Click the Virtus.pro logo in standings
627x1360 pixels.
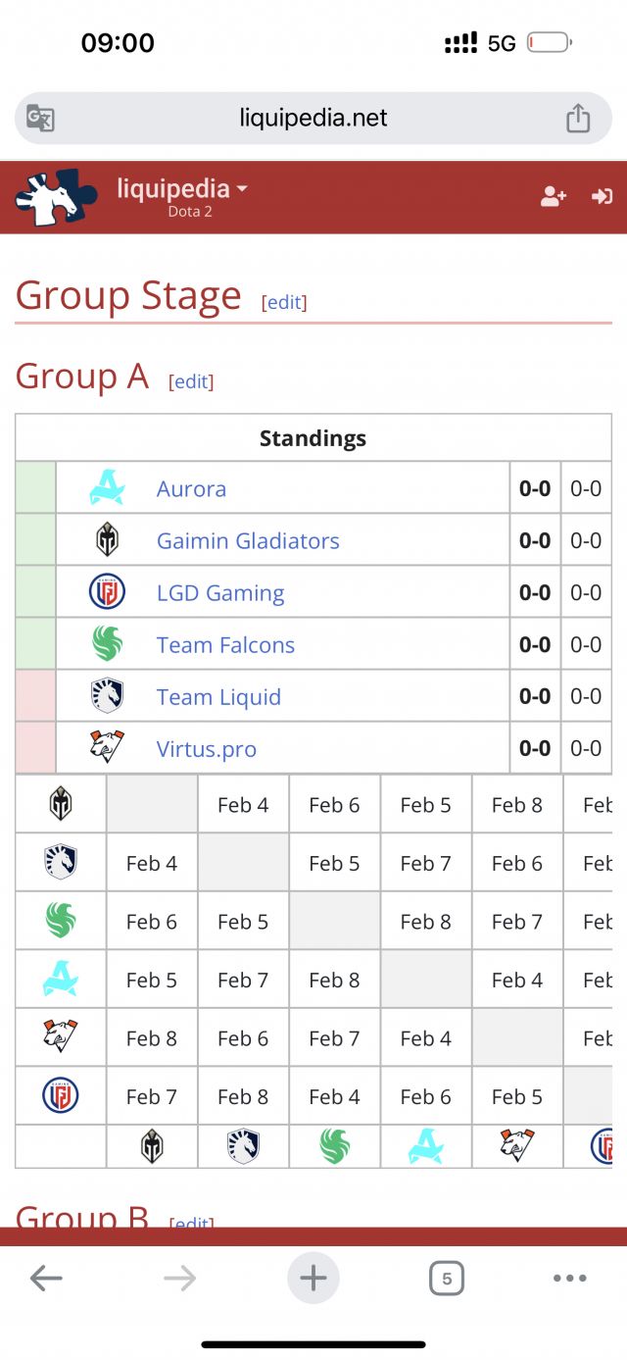107,748
